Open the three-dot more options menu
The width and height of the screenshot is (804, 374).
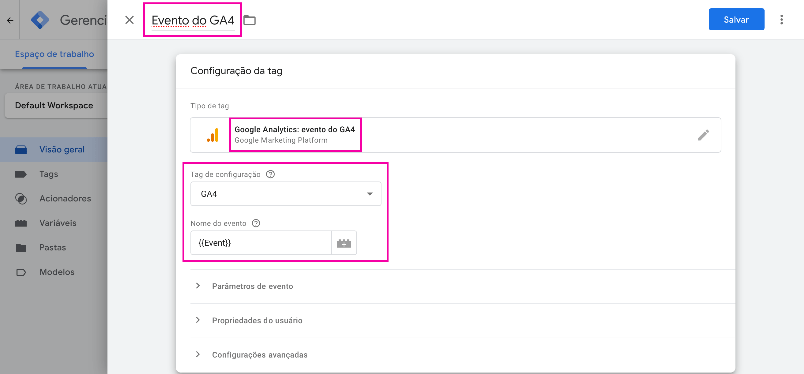click(x=781, y=20)
